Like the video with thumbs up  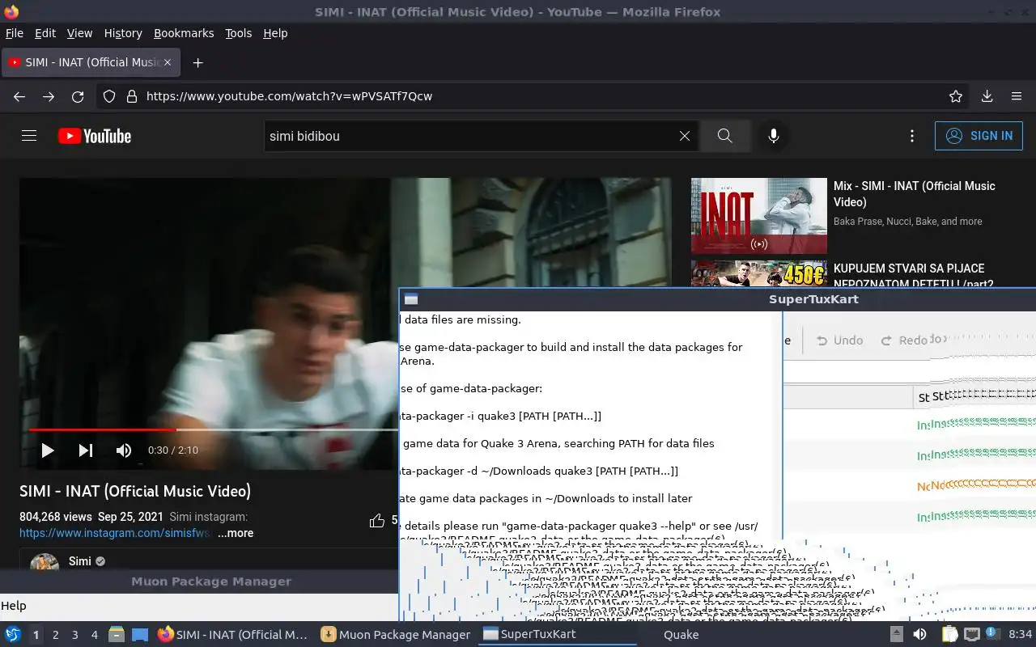377,520
